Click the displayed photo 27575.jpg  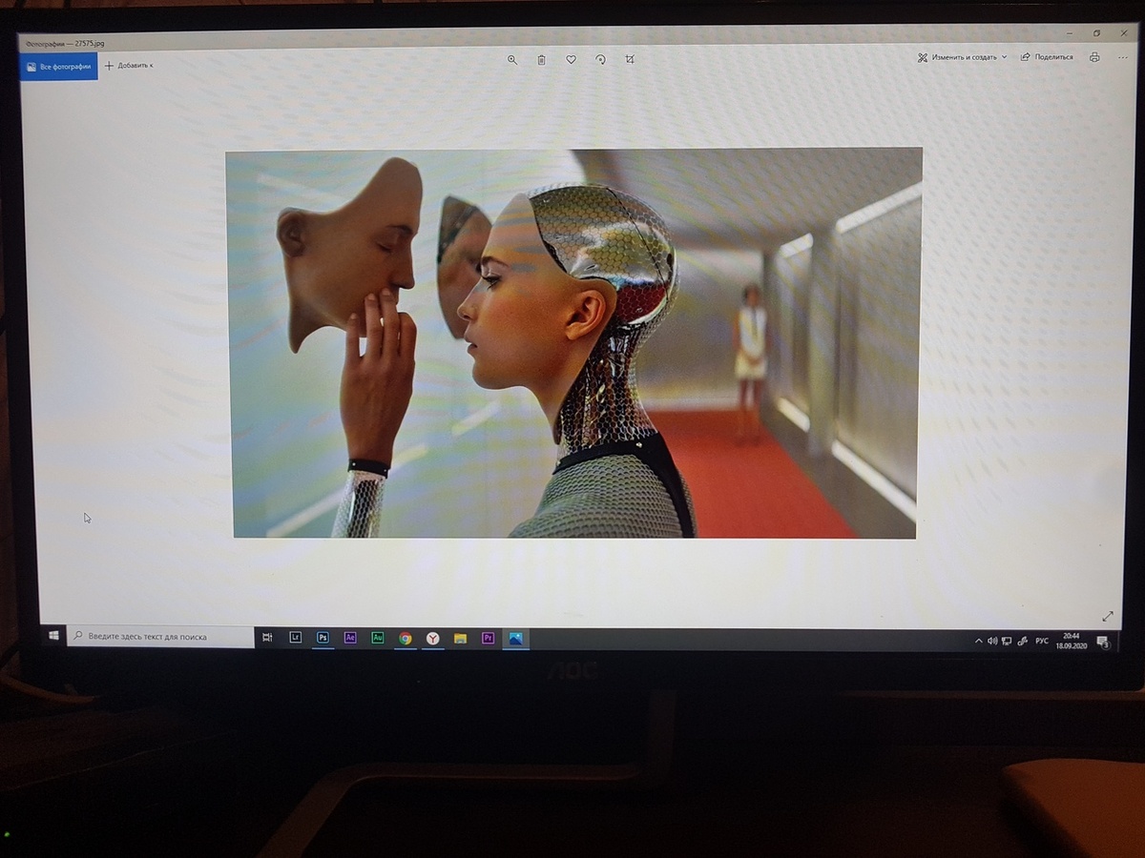[x=573, y=343]
